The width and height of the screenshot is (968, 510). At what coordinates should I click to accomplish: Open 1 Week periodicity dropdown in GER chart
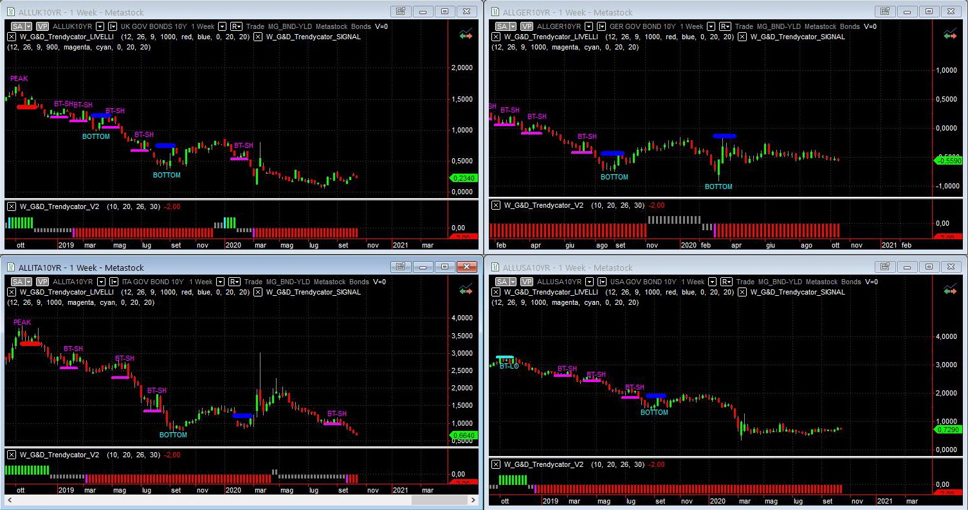tap(712, 26)
